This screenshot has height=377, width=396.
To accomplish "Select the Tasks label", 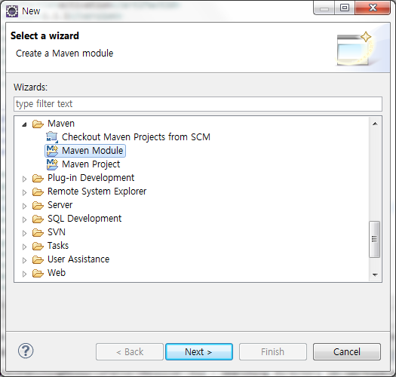I will 58,246.
